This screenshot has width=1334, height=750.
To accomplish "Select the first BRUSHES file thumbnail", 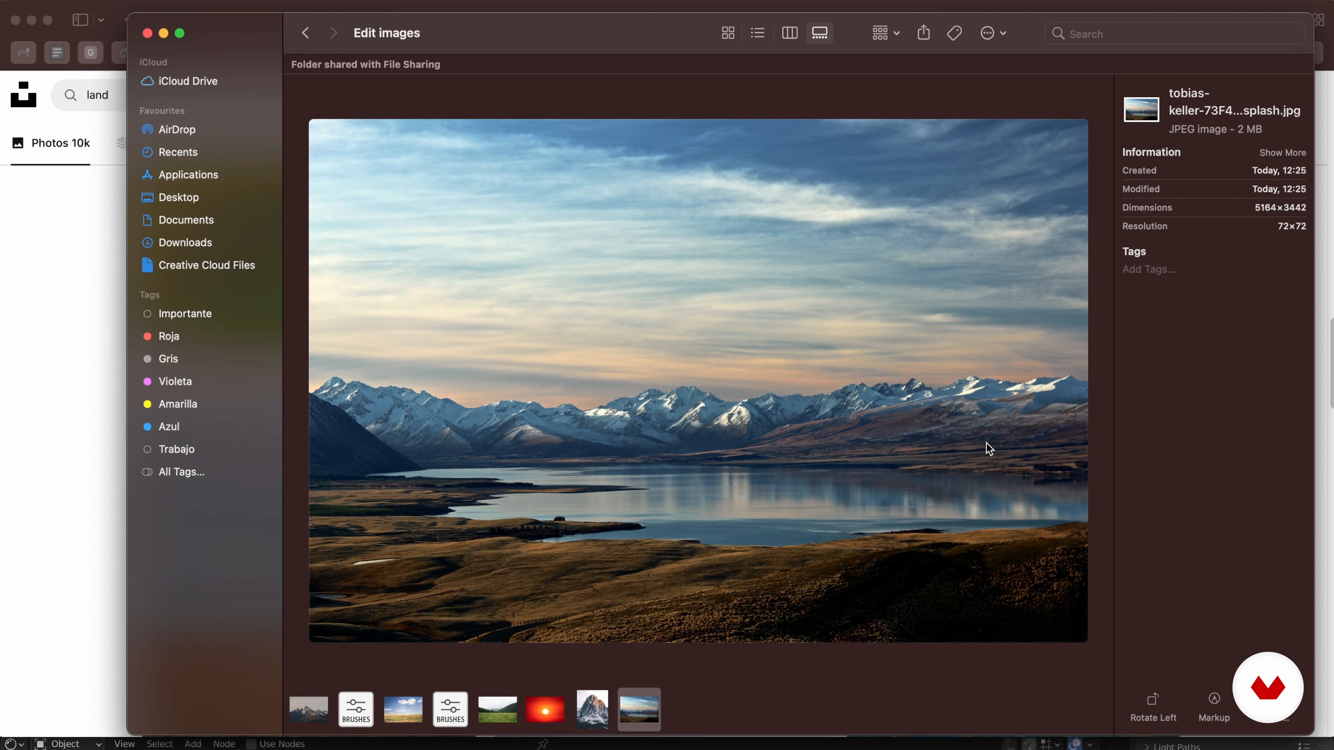I will click(x=356, y=709).
